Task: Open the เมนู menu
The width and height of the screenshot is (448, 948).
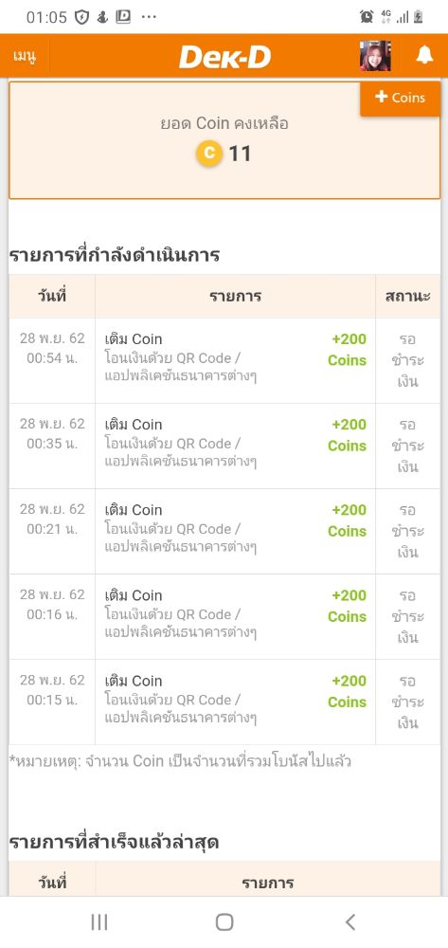Action: tap(24, 56)
